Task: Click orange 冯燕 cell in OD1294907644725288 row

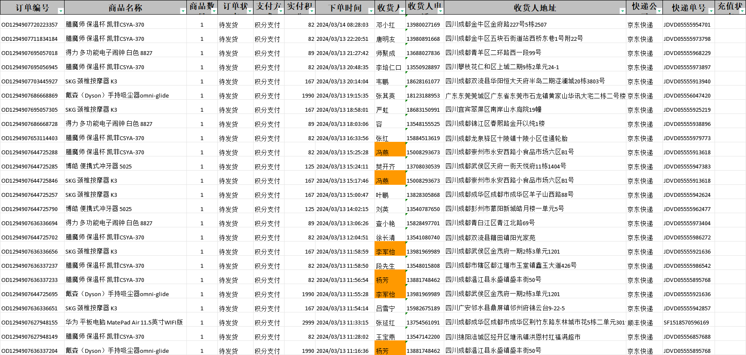Action: pos(390,149)
